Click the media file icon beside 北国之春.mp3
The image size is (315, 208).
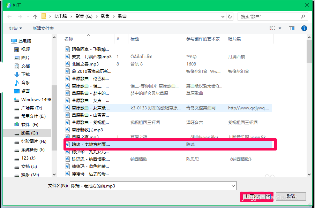pos(67,64)
